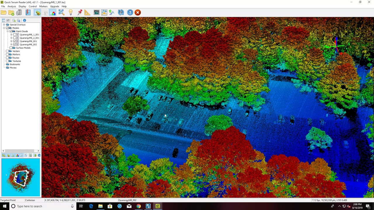
Task: Click the green arrow terrain export icon
Action: pyautogui.click(x=112, y=13)
